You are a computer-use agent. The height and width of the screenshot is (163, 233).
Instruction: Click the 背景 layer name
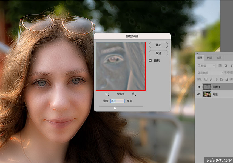[215, 94]
